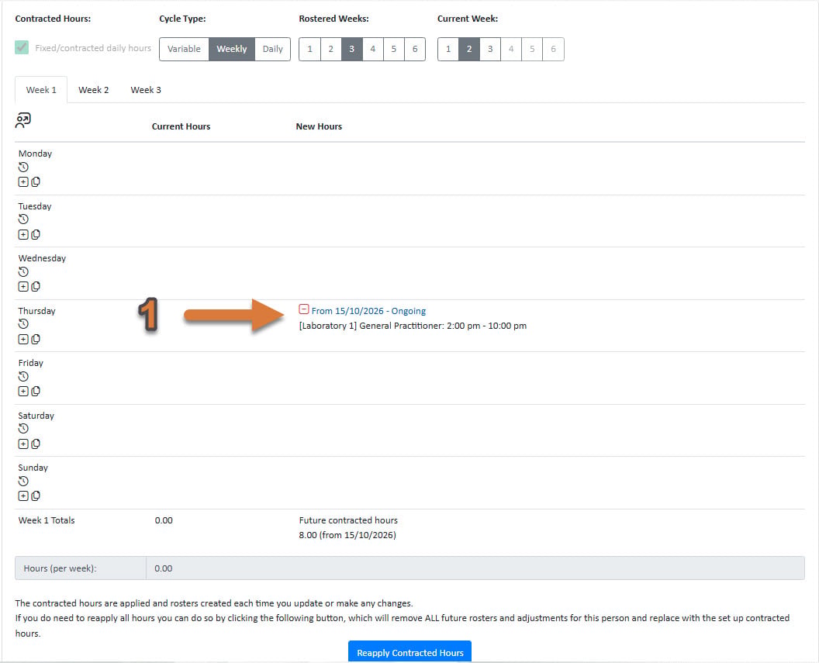Copy Wednesday's hours icon

coord(36,287)
